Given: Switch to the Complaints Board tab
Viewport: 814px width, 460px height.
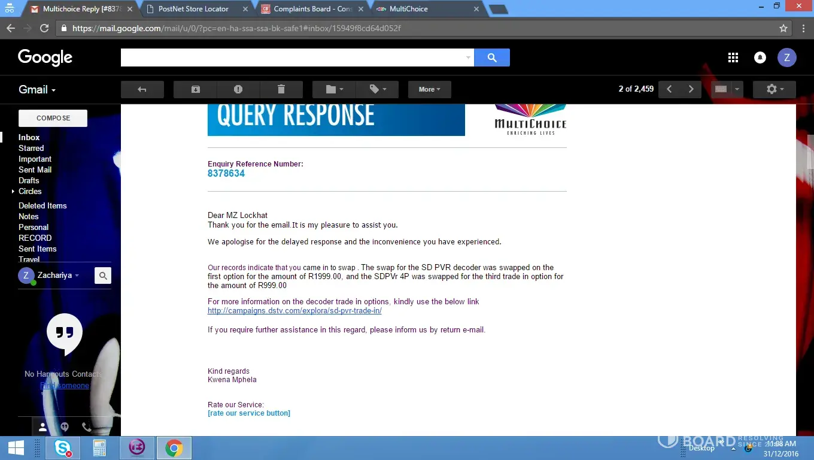Looking at the screenshot, I should pyautogui.click(x=312, y=9).
